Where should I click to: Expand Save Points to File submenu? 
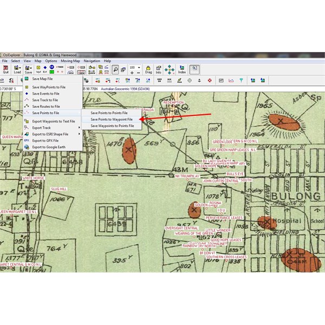[53, 113]
